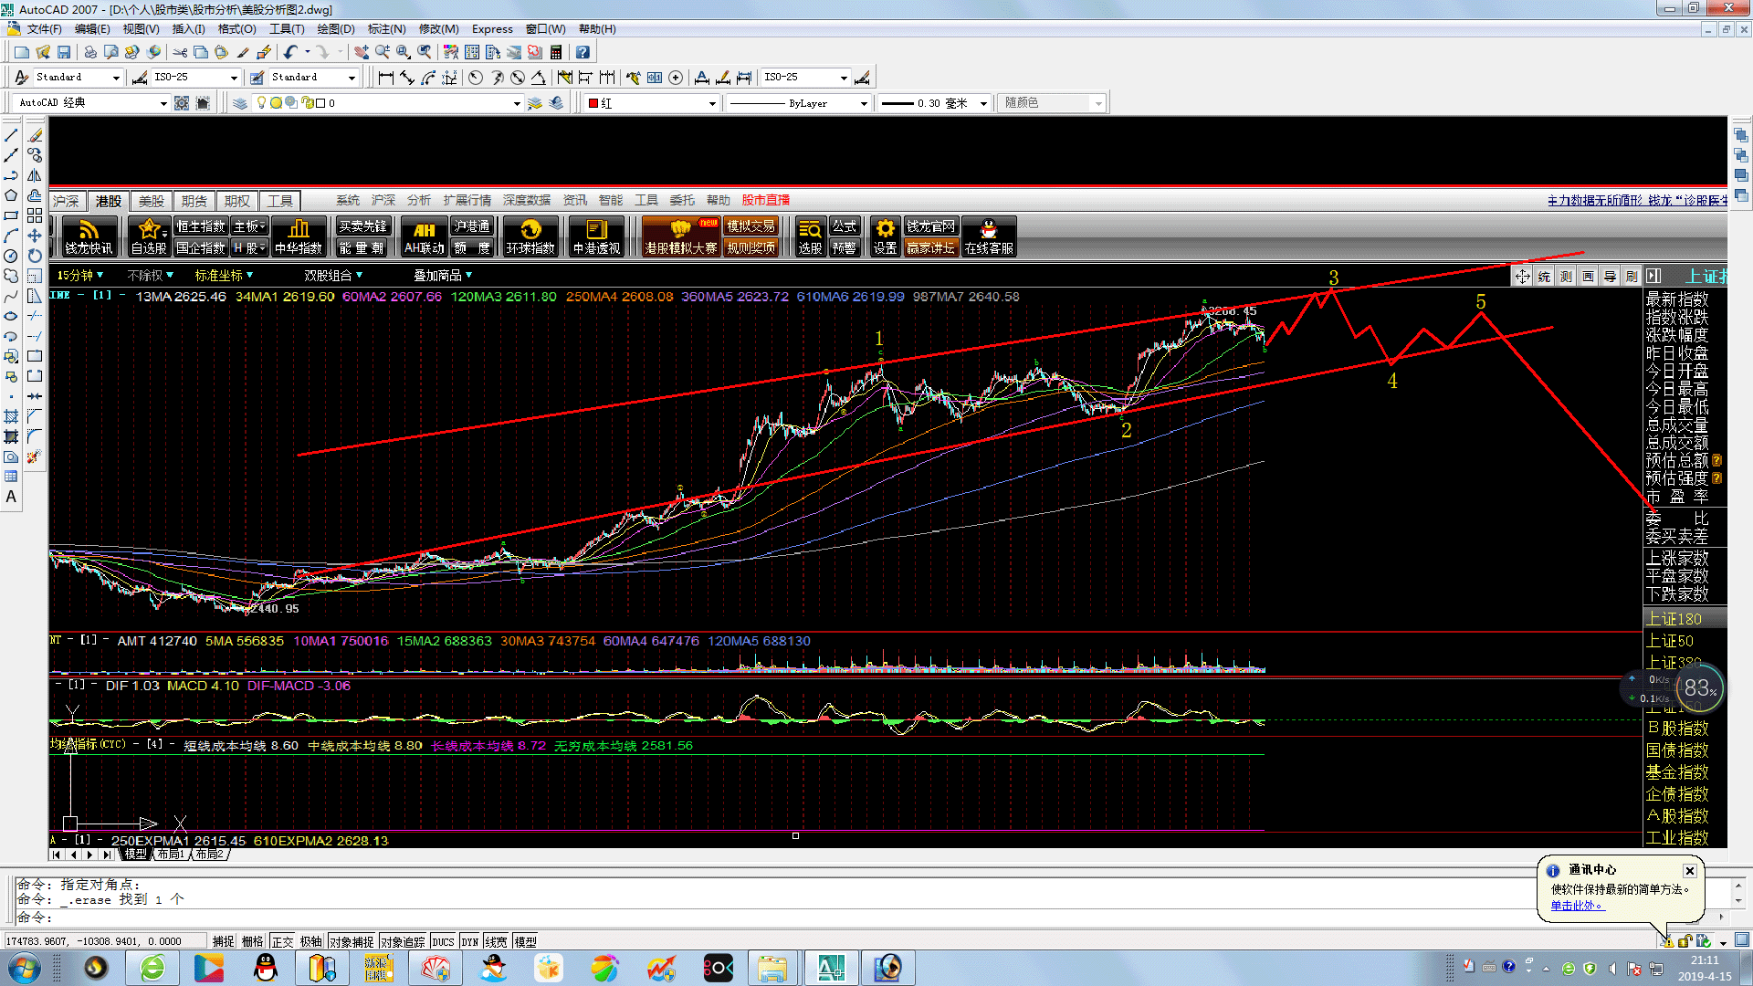Select the Polygon draw tool
Viewport: 1753px width, 986px height.
tap(11, 195)
